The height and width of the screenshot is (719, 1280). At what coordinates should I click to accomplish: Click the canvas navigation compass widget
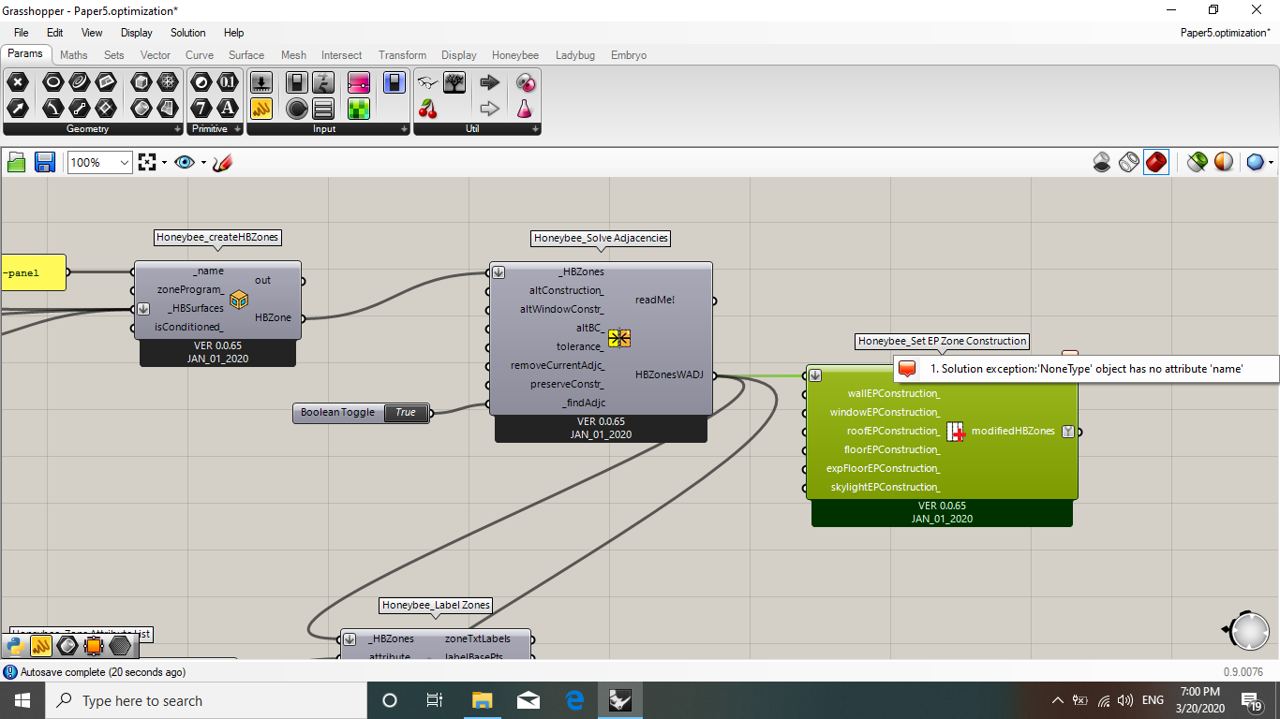tap(1249, 630)
